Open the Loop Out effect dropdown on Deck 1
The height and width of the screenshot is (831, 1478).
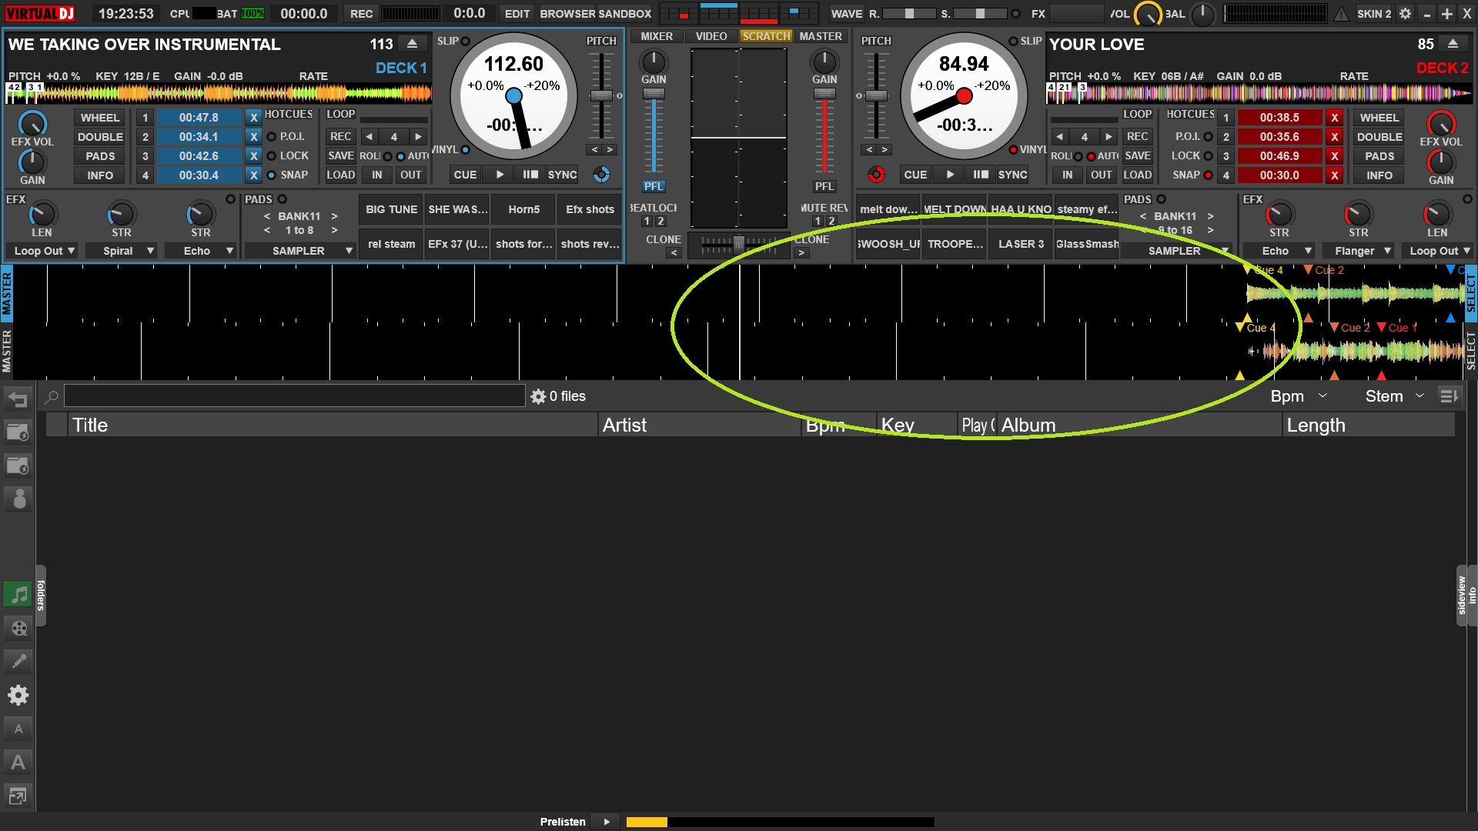pyautogui.click(x=44, y=251)
